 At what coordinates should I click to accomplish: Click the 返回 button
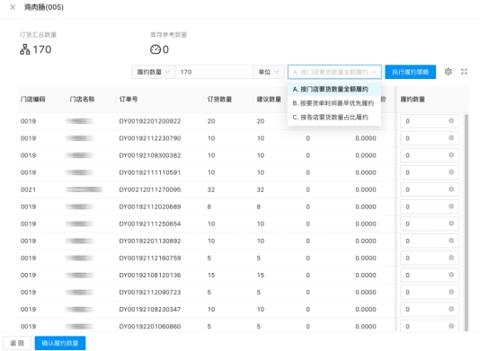17,343
